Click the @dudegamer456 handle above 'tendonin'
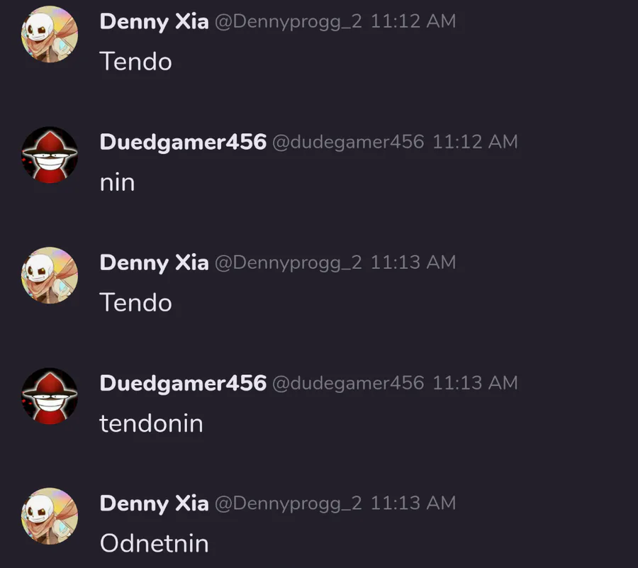This screenshot has height=568, width=638. [x=348, y=384]
